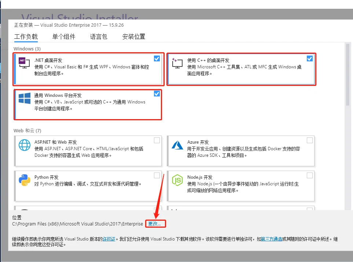Select the Azure 开发 card title
353x262 pixels.
198,142
